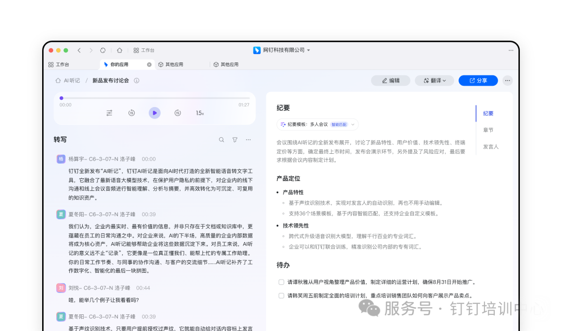562x331 pixels.
Task: Search within the 转写 transcript
Action: pos(222,140)
